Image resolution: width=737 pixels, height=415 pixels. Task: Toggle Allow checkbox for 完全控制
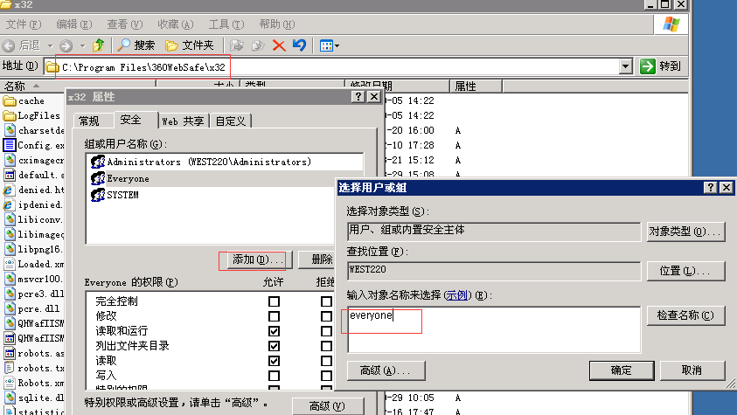click(275, 301)
